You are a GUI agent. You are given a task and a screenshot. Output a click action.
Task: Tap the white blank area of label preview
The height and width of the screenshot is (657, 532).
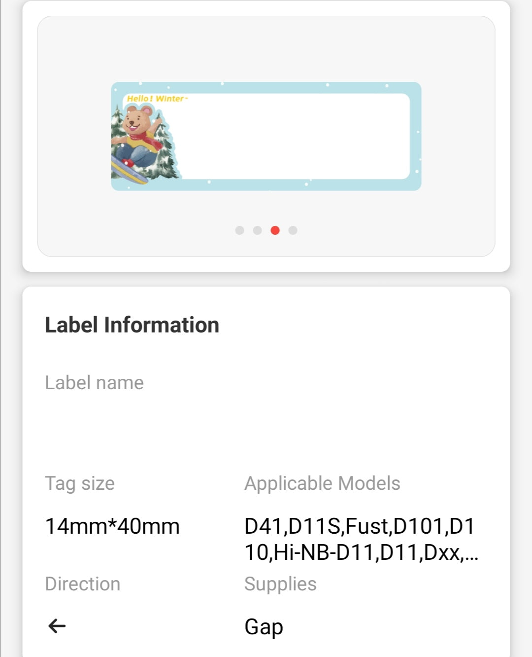click(x=296, y=137)
